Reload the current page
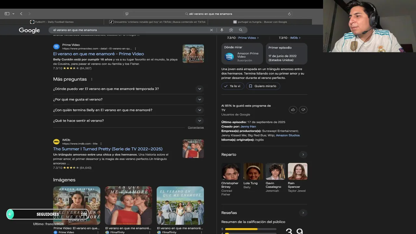 click(x=289, y=14)
